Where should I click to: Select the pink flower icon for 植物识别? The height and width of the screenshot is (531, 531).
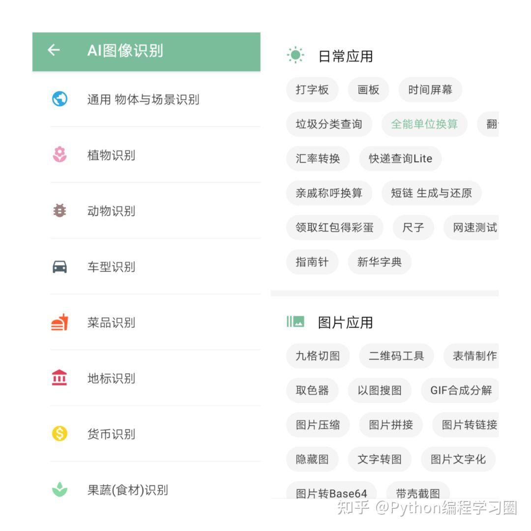click(x=59, y=155)
